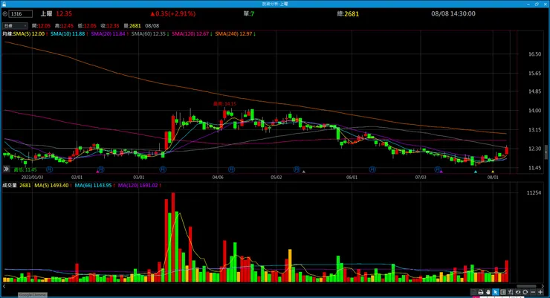Click the SMA(5) 12.00 indicator label
The width and height of the screenshot is (550, 298).
(29, 34)
